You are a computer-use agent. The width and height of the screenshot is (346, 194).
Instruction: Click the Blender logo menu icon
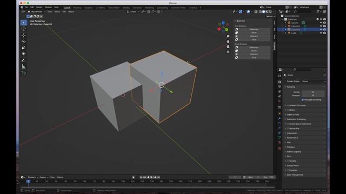[x=22, y=7]
